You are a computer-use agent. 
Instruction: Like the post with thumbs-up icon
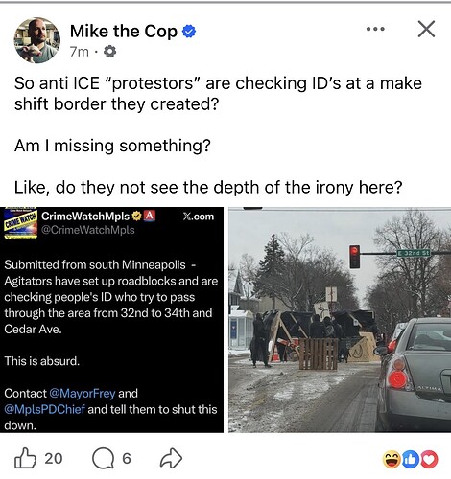point(25,458)
